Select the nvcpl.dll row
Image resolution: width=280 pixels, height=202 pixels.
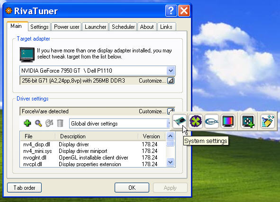(93, 164)
